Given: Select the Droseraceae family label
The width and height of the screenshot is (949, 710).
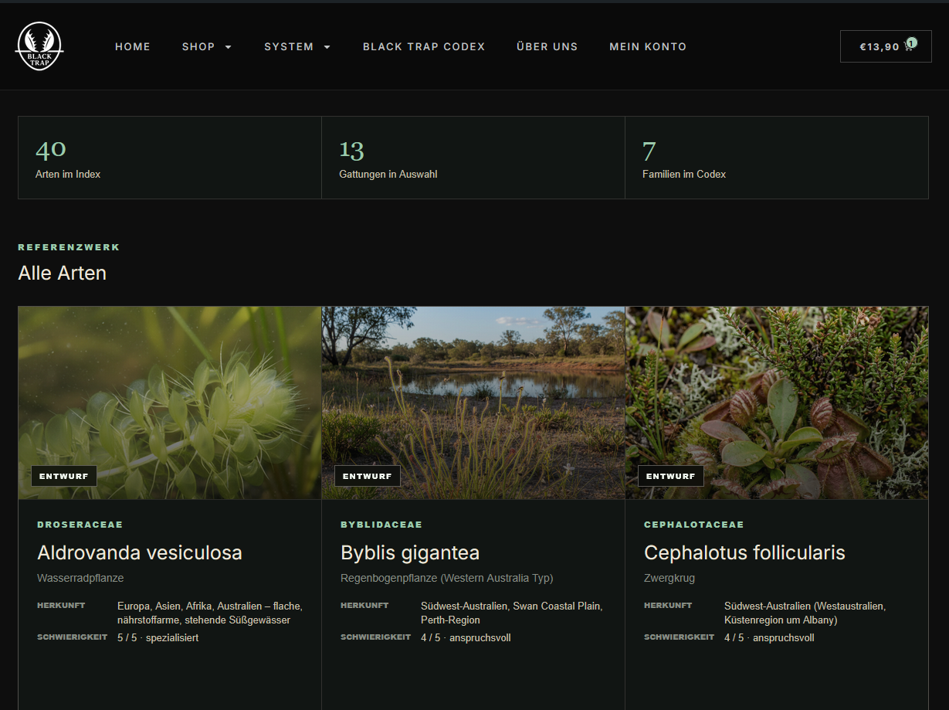Looking at the screenshot, I should click(80, 525).
